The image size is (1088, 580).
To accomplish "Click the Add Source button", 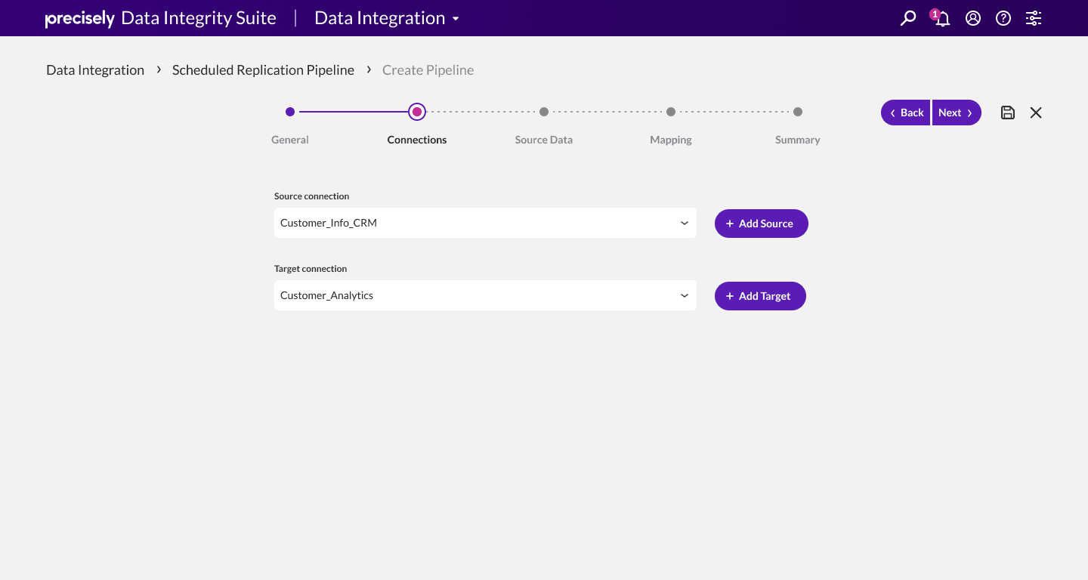I will point(762,224).
